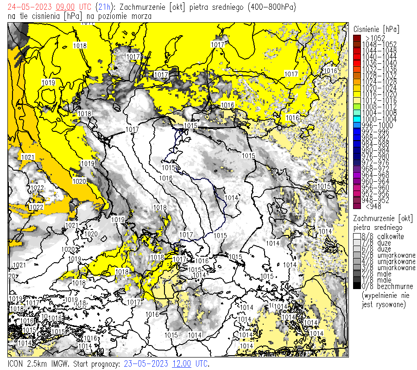The image size is (417, 370).
Task: Select the 1000-1004 cyan swatch
Action: (x=357, y=119)
